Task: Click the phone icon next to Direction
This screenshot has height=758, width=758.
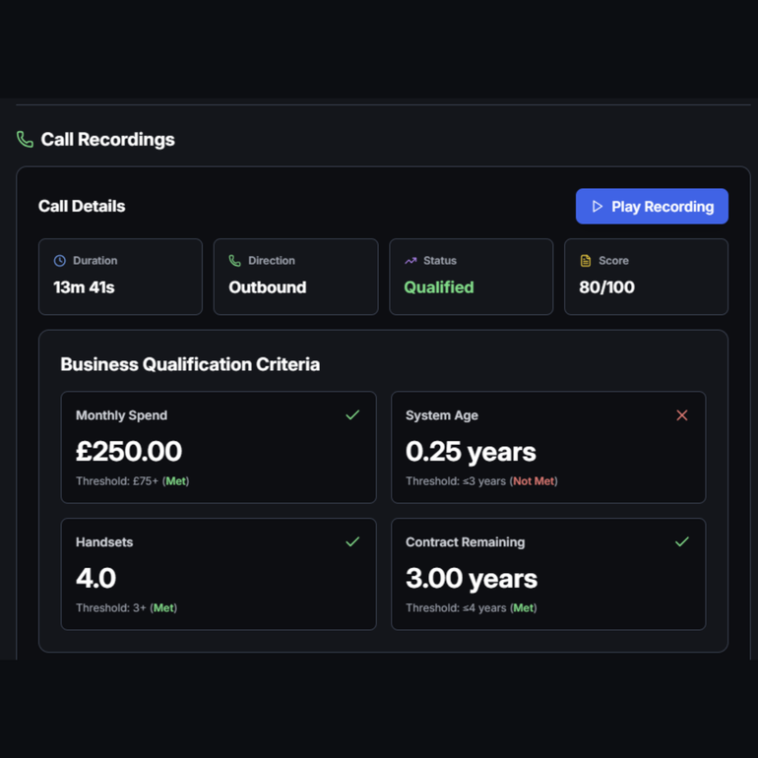Action: [x=234, y=261]
